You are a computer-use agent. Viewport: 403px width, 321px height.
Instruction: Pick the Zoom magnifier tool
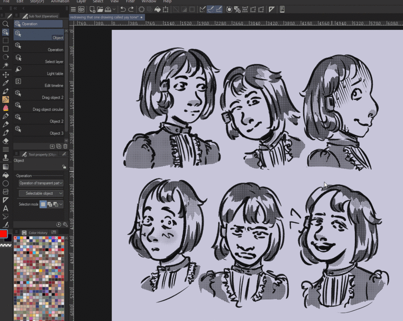click(x=5, y=24)
